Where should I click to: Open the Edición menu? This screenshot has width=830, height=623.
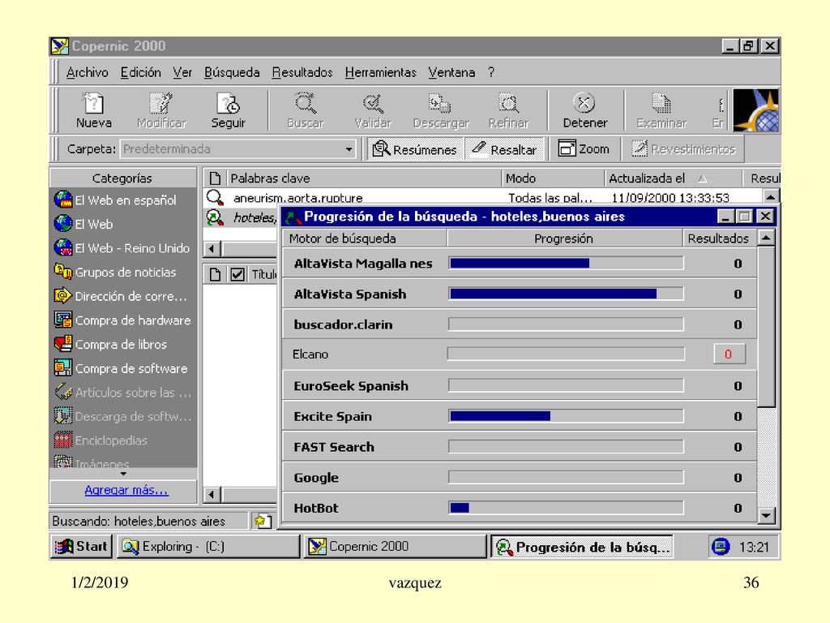(141, 72)
